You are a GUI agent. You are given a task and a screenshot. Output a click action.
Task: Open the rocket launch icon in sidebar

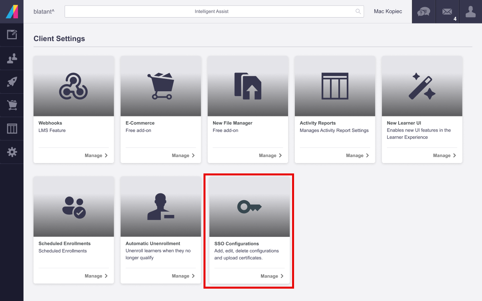(12, 82)
